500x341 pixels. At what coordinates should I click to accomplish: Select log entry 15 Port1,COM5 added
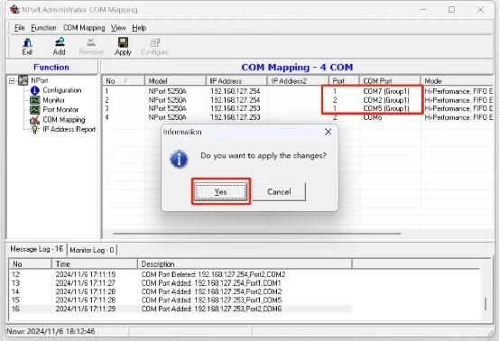181,300
